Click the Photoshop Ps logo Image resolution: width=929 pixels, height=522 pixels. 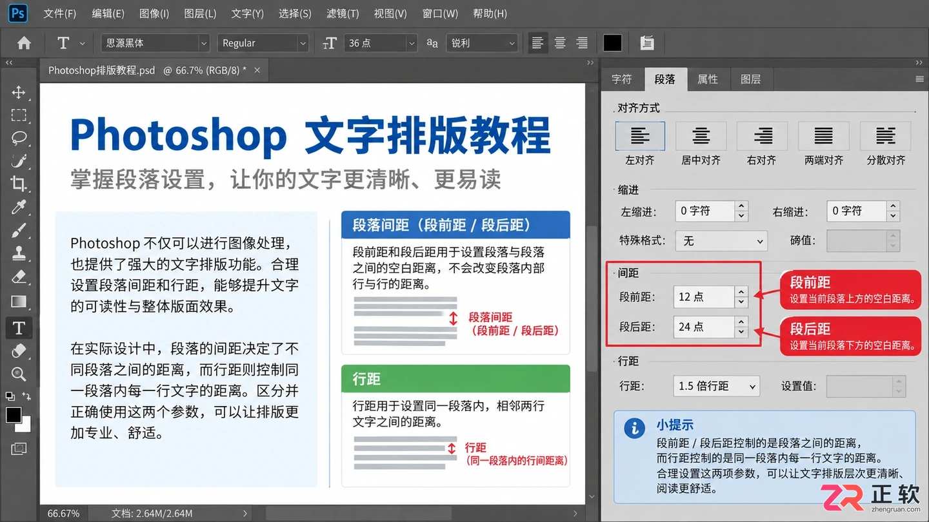[x=18, y=13]
